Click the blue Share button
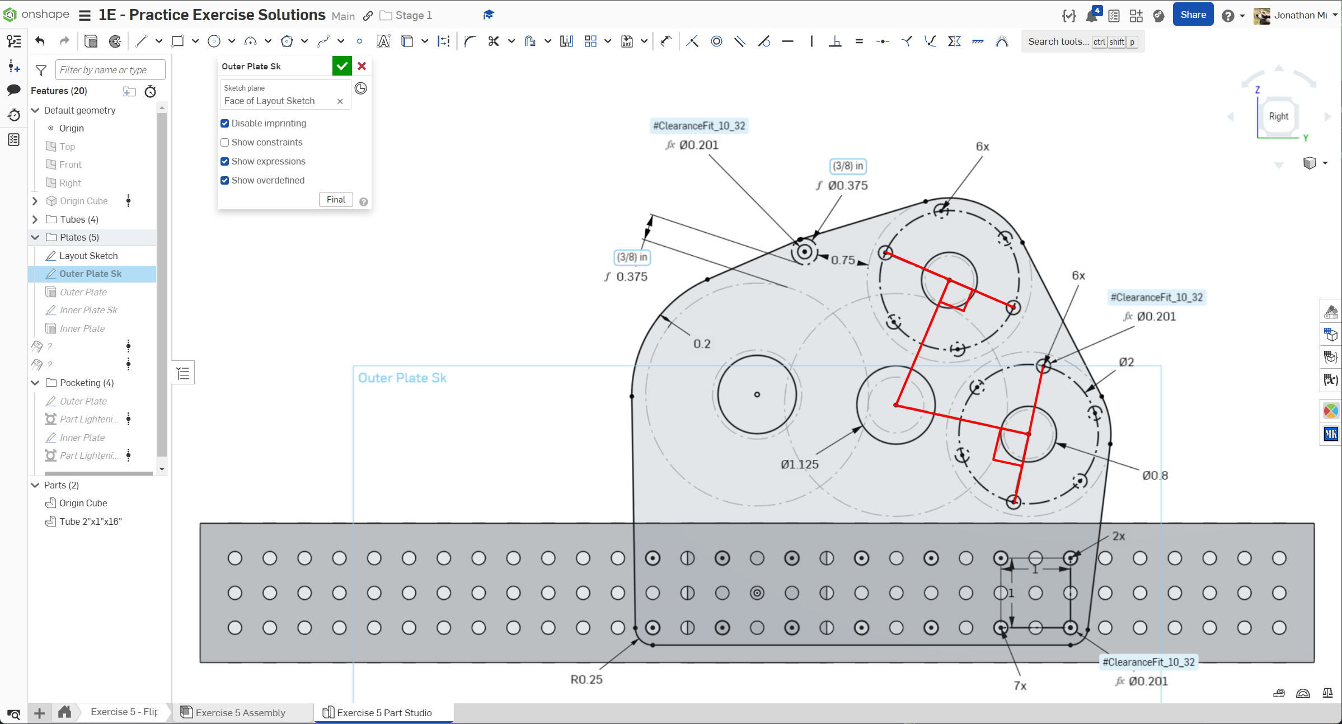The width and height of the screenshot is (1342, 724). click(1193, 15)
